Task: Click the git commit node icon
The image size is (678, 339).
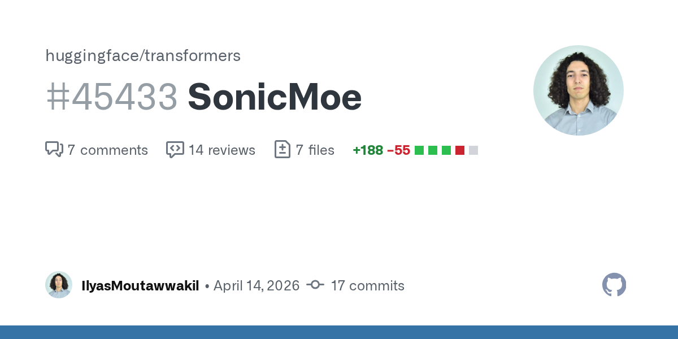Action: [315, 285]
